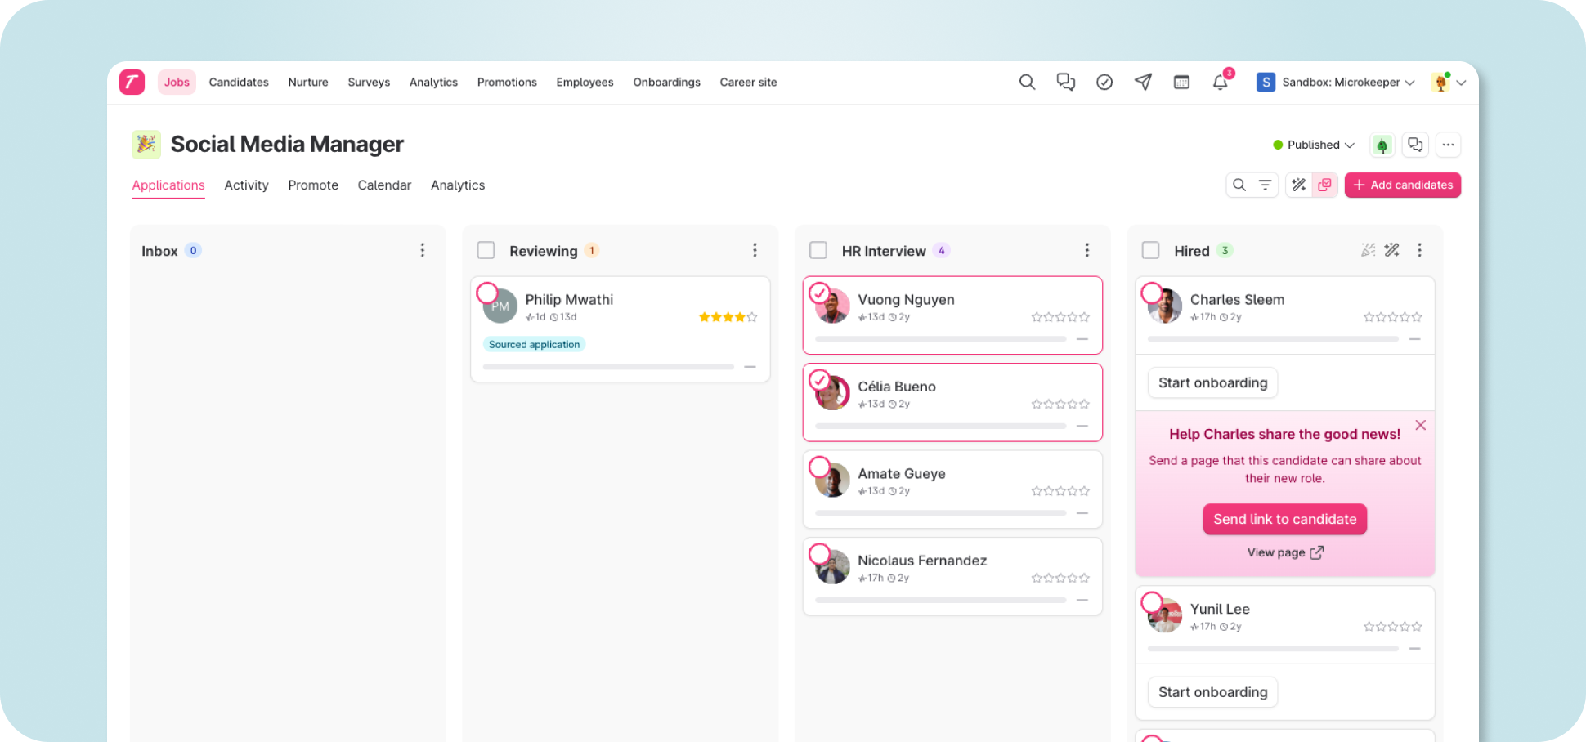1586x742 pixels.
Task: Select Nicolaus Fernandez's card circle
Action: (819, 554)
